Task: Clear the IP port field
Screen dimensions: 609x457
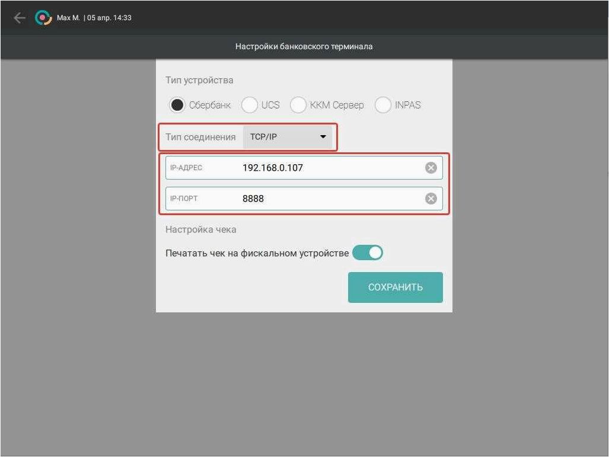Action: [x=431, y=199]
